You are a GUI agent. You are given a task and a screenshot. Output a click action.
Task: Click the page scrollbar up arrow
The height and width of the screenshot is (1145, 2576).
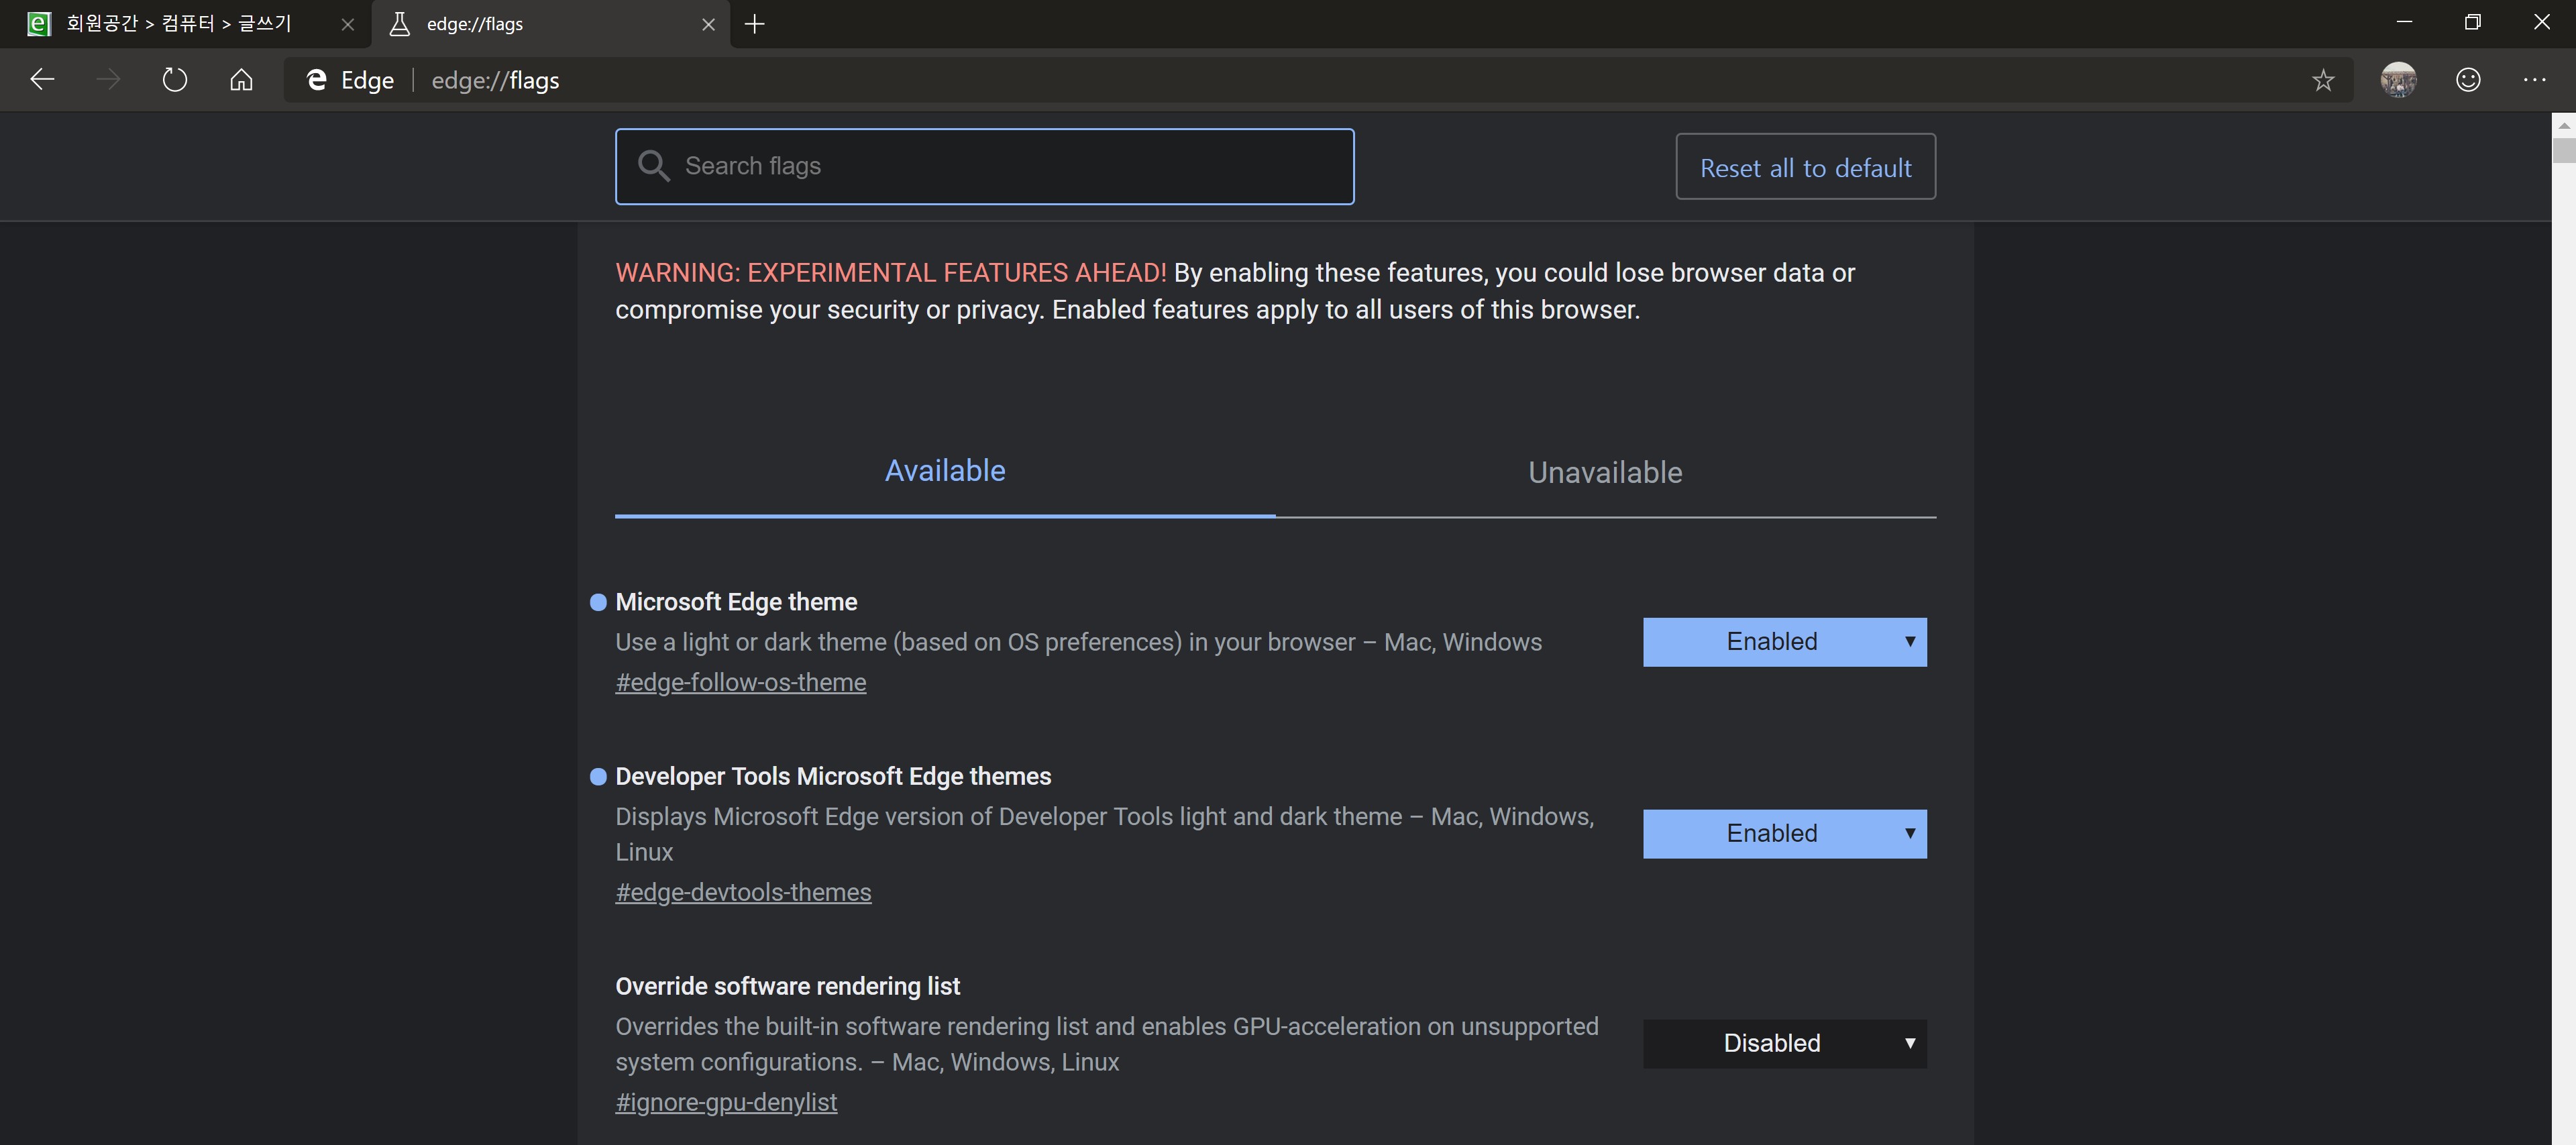click(2563, 125)
